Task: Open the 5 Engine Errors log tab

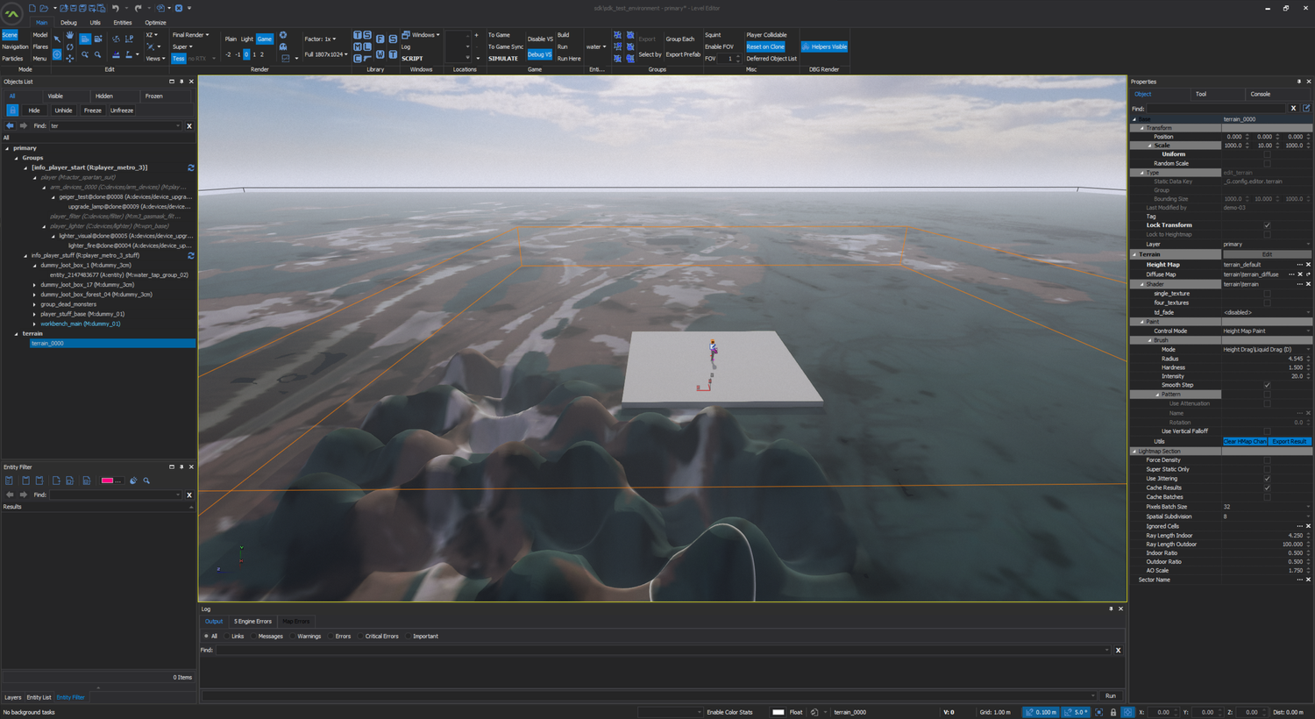Action: (252, 621)
